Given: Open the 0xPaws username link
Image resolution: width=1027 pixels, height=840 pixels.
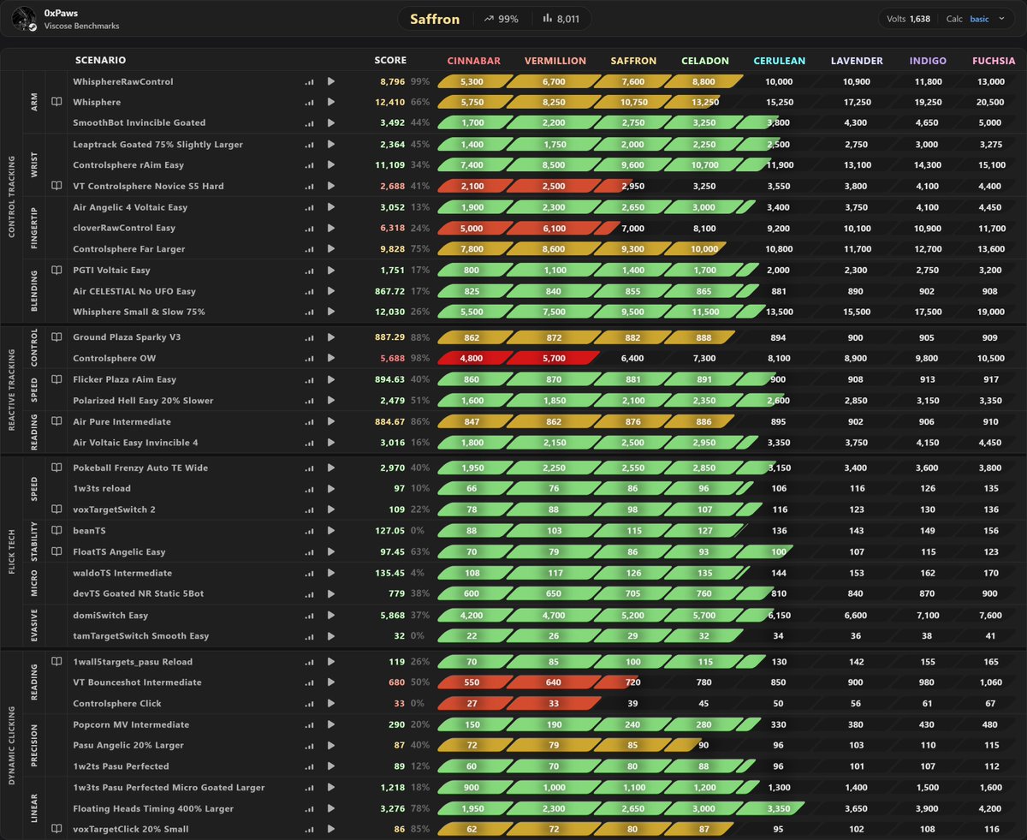Looking at the screenshot, I should pos(61,14).
